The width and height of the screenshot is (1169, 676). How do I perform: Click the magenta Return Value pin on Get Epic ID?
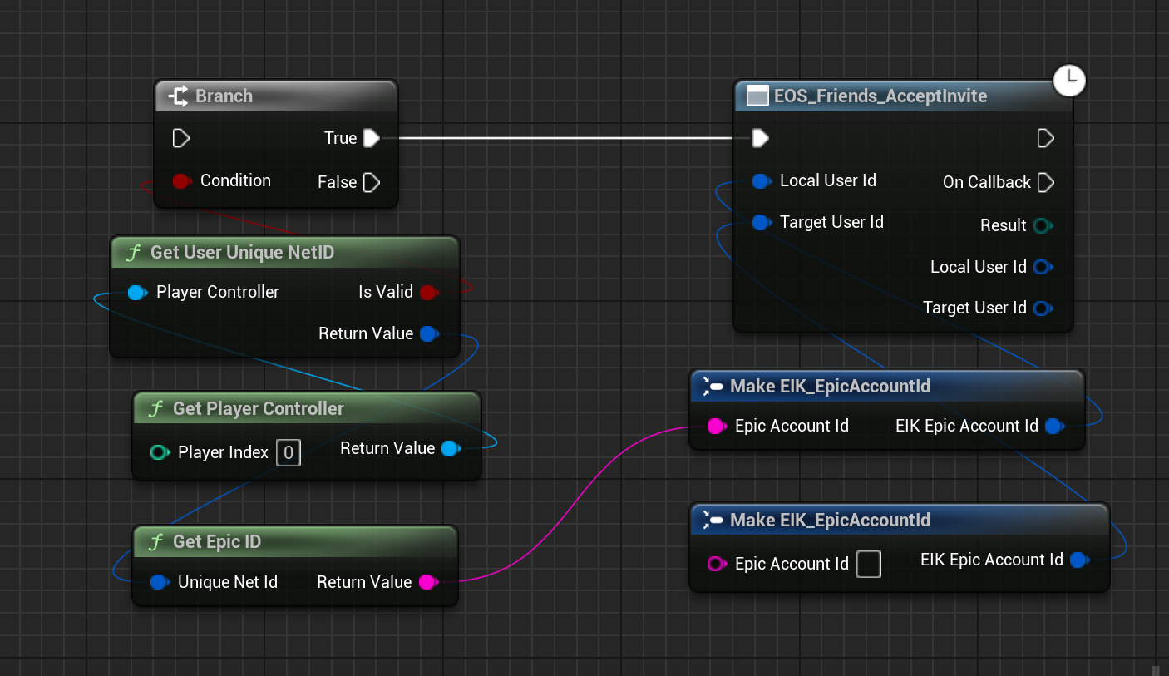(x=427, y=582)
